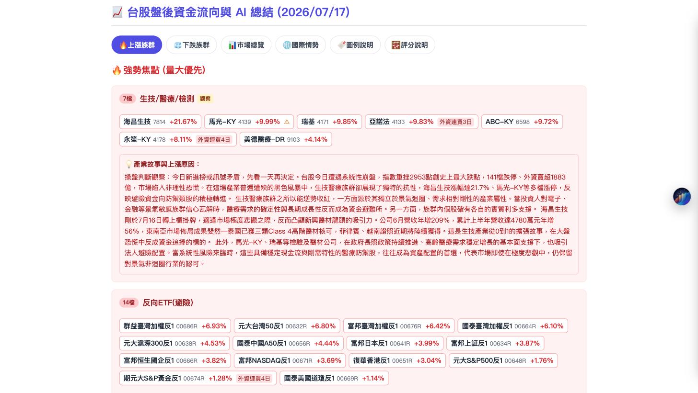This screenshot has height=393, width=698.
Task: Pick the 元大S&P500反1 00648R chip
Action: [503, 360]
